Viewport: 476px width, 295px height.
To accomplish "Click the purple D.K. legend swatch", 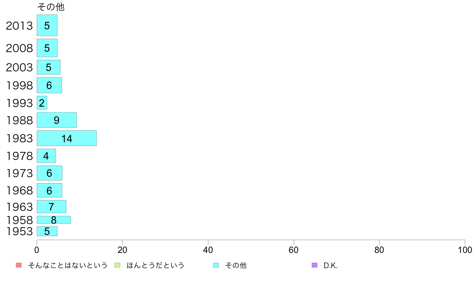I will (315, 265).
